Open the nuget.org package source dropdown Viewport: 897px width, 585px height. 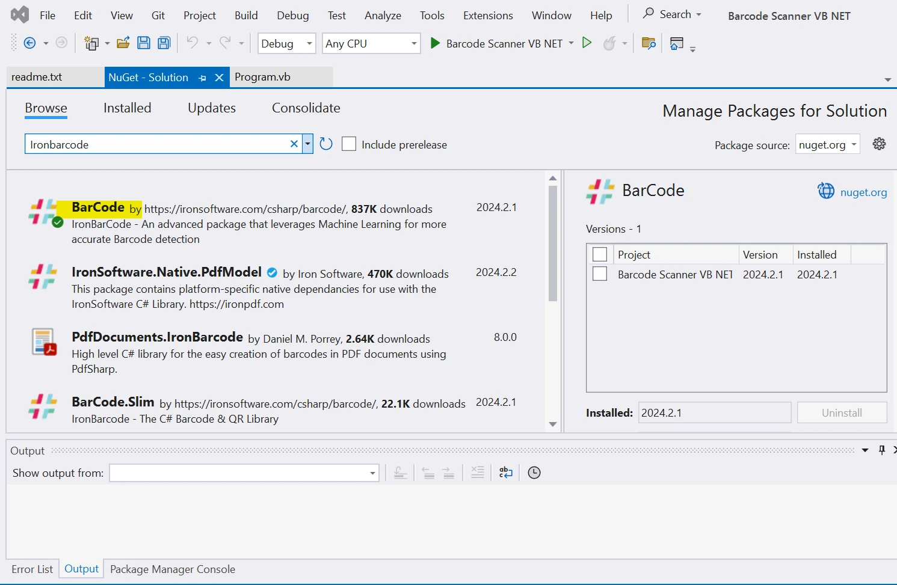click(x=827, y=145)
